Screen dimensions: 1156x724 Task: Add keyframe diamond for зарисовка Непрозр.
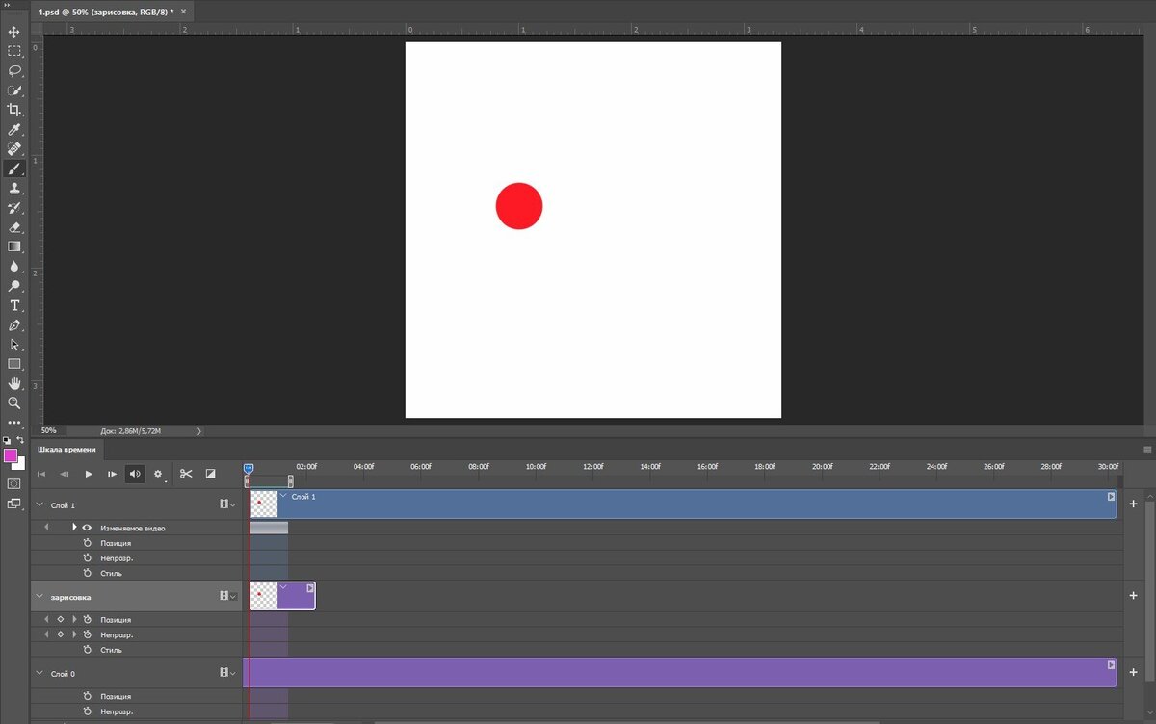[60, 634]
